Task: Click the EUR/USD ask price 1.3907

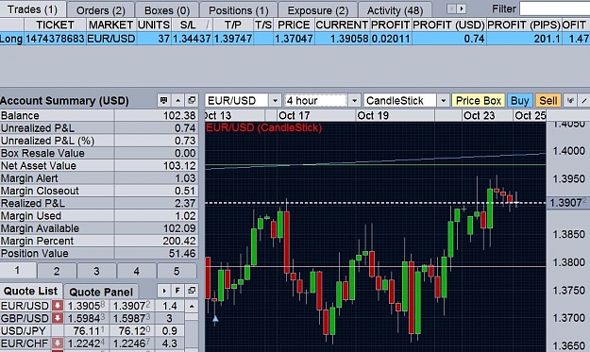Action: [x=132, y=306]
